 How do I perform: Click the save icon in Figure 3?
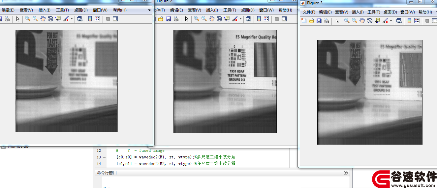click(x=319, y=21)
